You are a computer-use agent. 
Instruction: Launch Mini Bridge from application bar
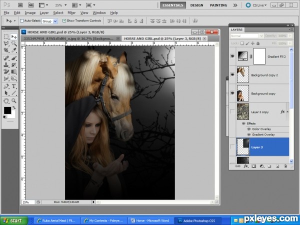(31, 5)
